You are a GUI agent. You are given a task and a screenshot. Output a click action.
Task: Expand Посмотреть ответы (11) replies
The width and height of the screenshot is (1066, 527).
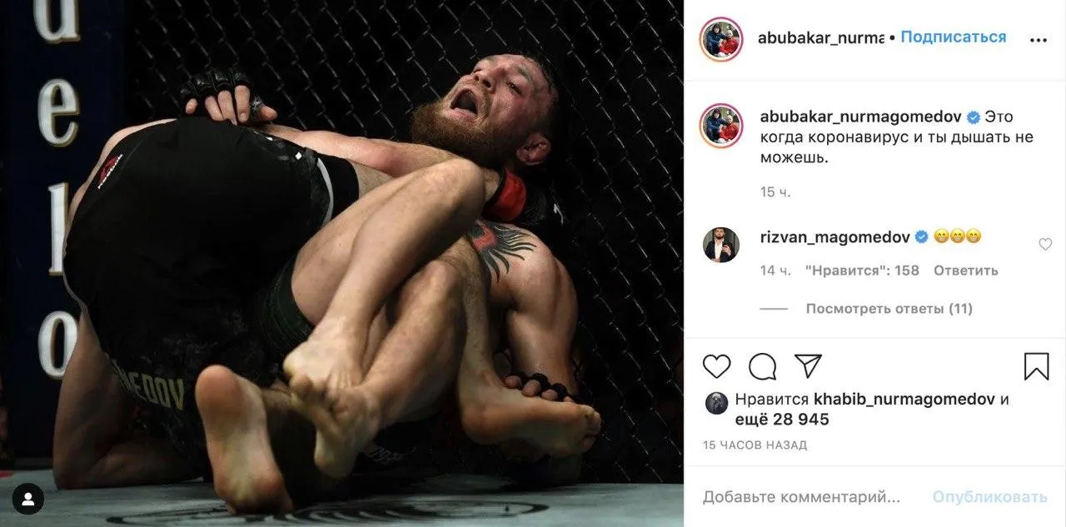[x=889, y=309]
